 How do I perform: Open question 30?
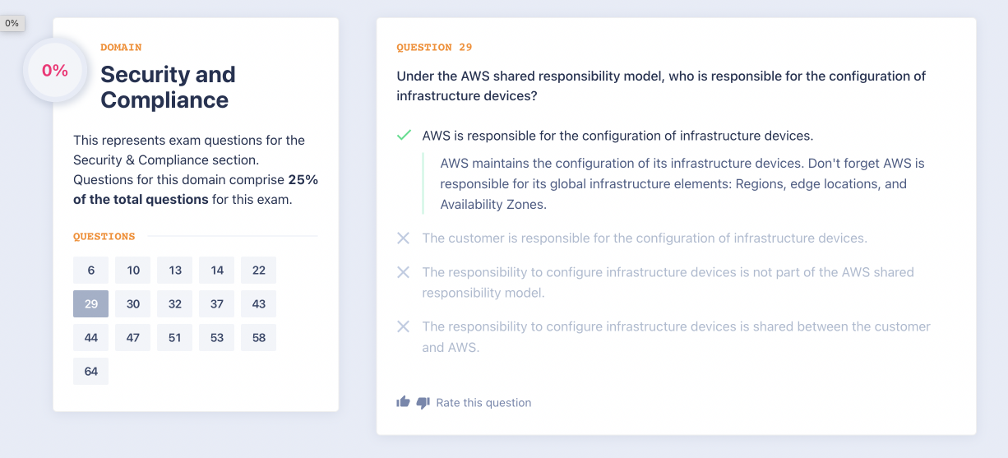(133, 303)
